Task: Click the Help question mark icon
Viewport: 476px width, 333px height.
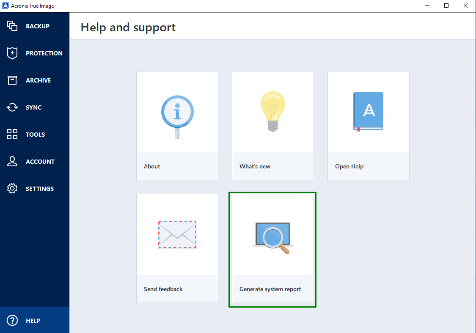Action: (12, 320)
